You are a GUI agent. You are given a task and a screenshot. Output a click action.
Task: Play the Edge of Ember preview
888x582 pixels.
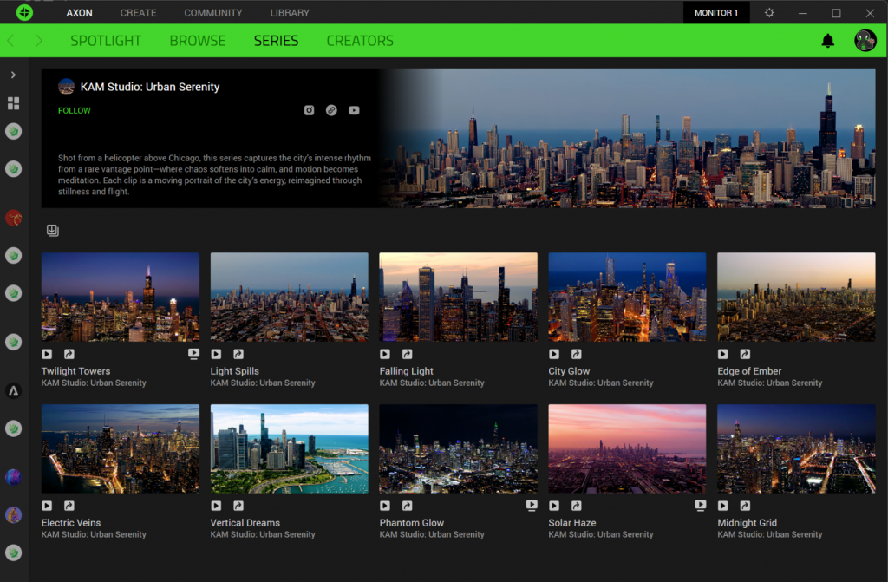723,354
